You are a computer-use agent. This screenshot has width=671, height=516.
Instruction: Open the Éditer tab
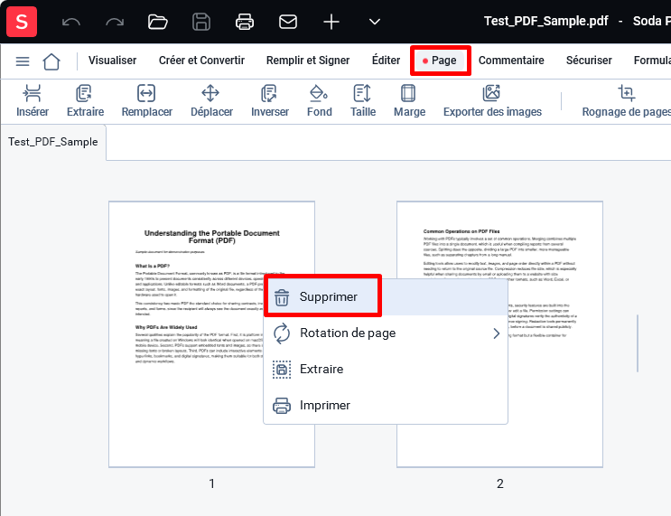[x=386, y=60]
